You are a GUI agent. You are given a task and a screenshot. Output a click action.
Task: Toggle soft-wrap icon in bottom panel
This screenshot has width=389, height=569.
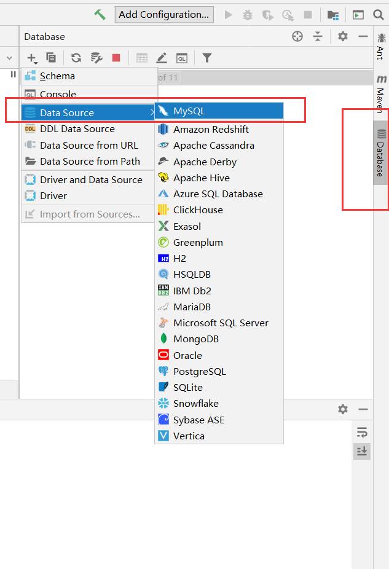point(362,433)
